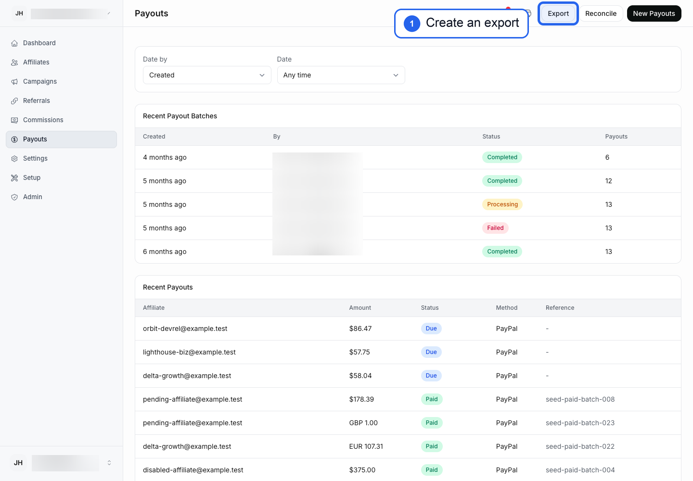Click the GBP 1.00 amount

click(x=363, y=423)
